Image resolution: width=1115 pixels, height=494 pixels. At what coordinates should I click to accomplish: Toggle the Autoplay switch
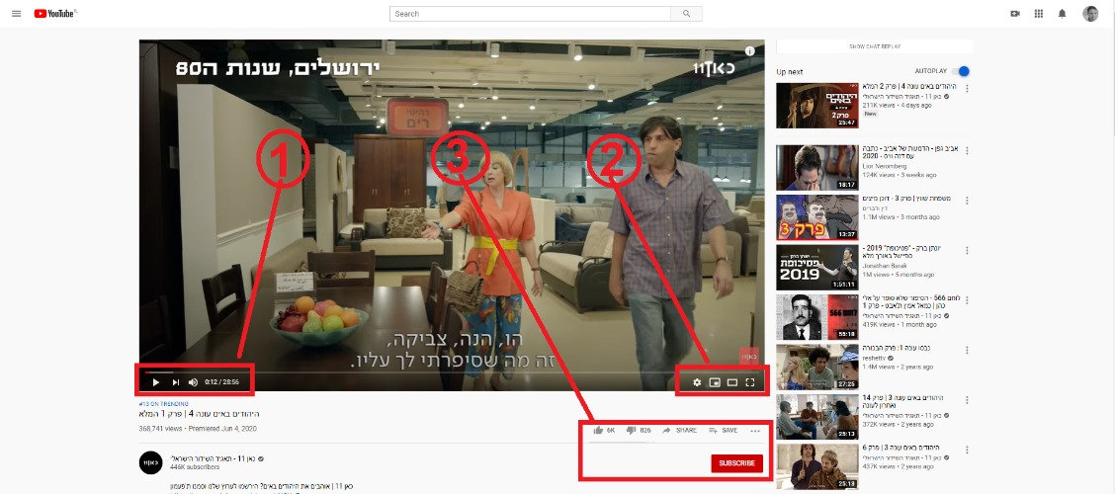962,71
